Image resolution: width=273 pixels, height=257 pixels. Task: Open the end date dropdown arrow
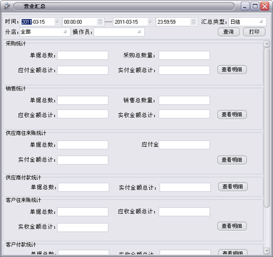150,22
